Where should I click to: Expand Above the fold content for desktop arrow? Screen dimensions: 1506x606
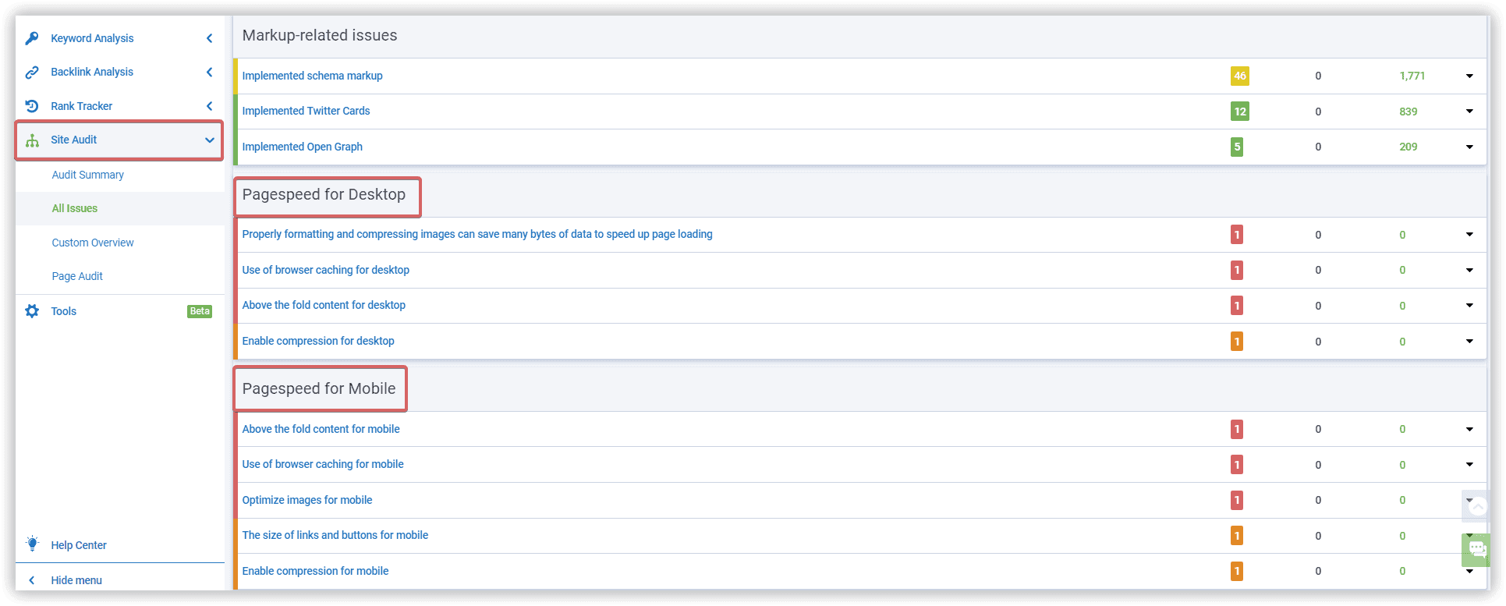pos(1469,306)
